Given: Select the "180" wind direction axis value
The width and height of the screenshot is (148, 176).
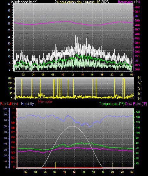Looking at the screenshot, I should coord(10,88).
